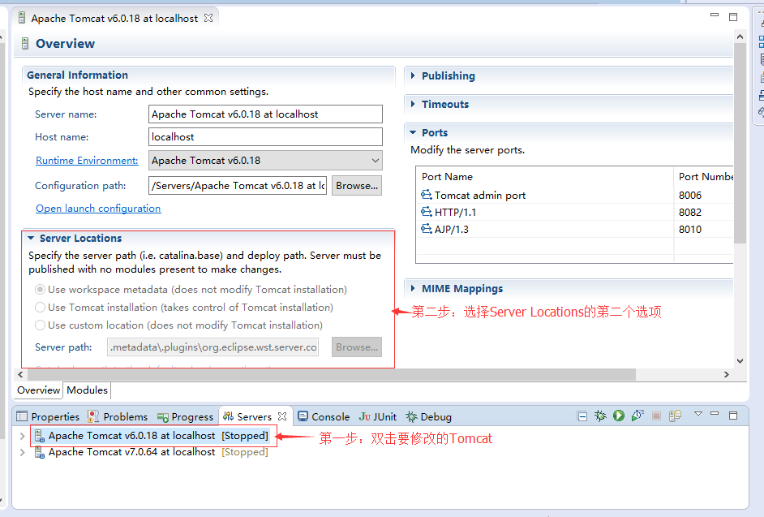Click the Console monitor icon
The width and height of the screenshot is (764, 517).
pyautogui.click(x=303, y=416)
